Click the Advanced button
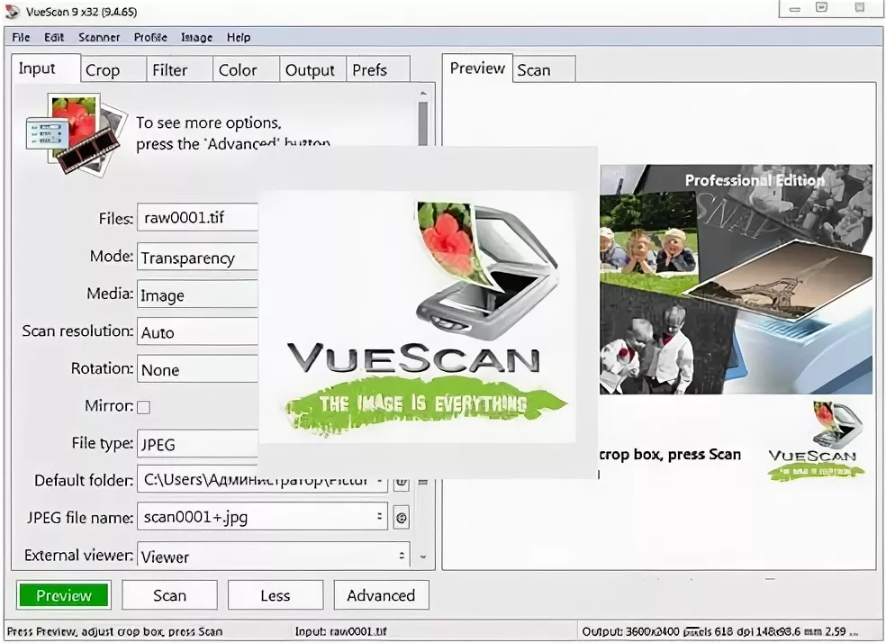Screen dimensions: 886x643 tap(382, 595)
